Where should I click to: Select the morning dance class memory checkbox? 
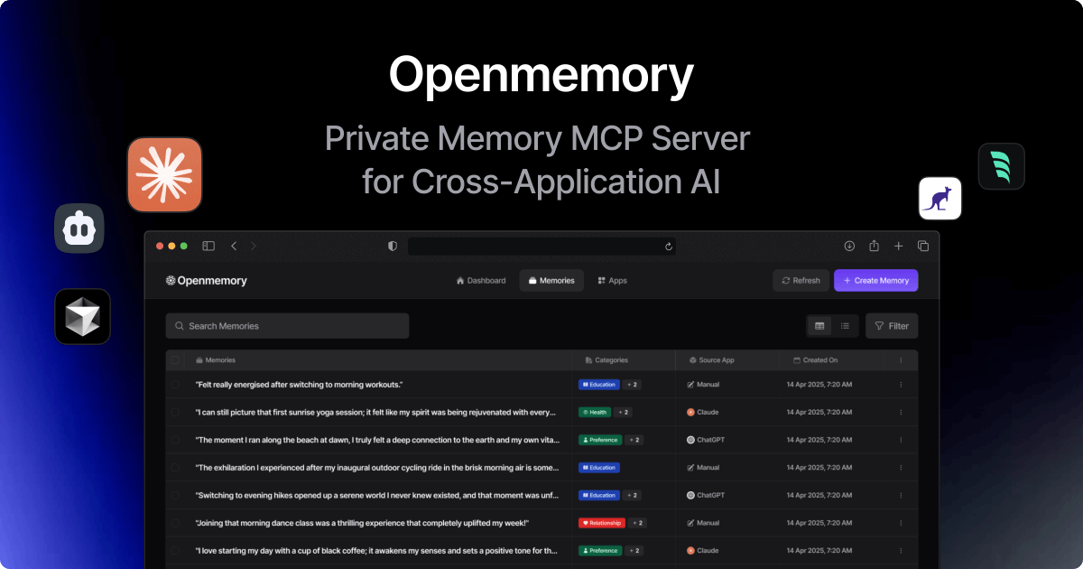pos(176,523)
